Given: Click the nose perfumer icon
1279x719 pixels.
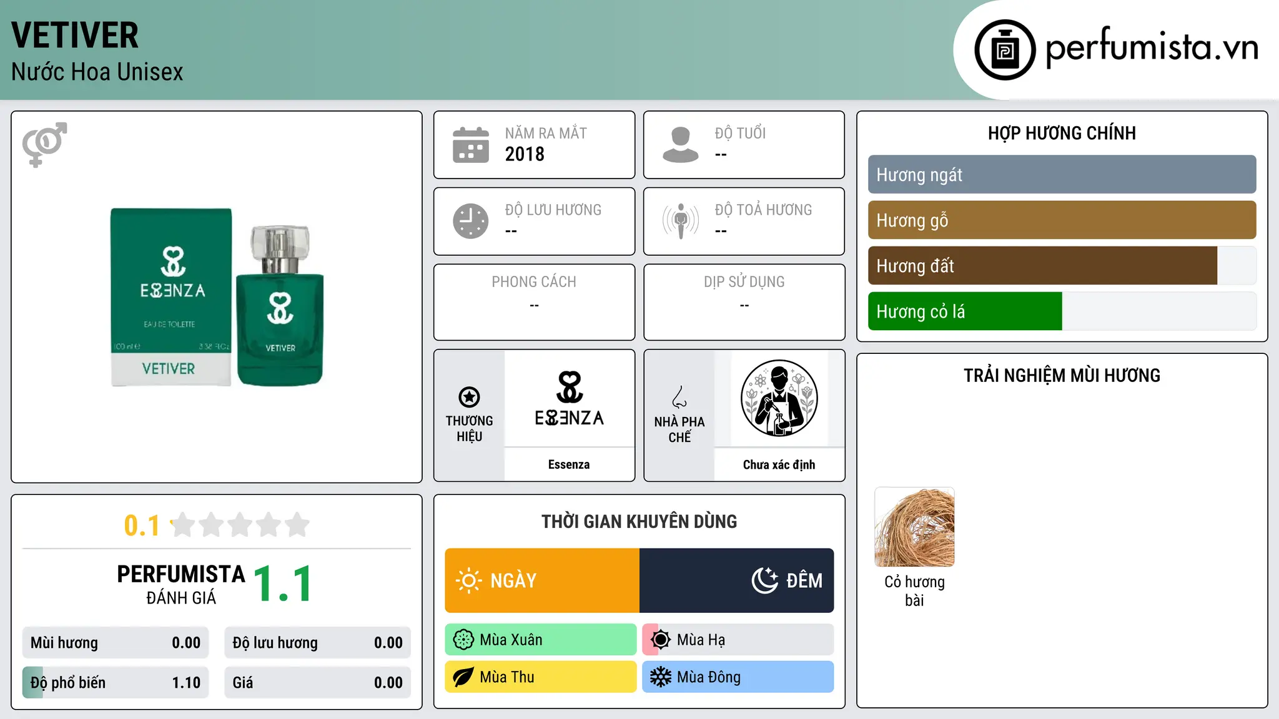Looking at the screenshot, I should coord(679,397).
